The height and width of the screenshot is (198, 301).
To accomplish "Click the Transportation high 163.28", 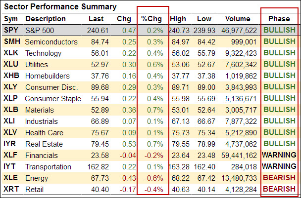I will click(x=179, y=167).
